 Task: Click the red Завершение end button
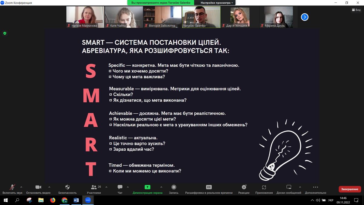pyautogui.click(x=349, y=189)
